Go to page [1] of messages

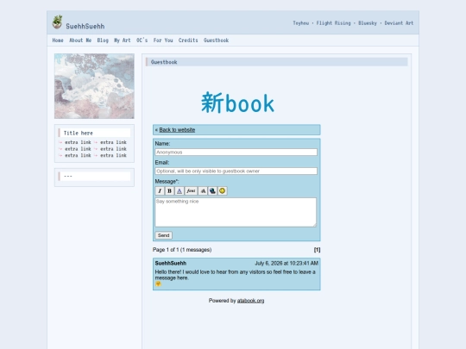point(317,250)
